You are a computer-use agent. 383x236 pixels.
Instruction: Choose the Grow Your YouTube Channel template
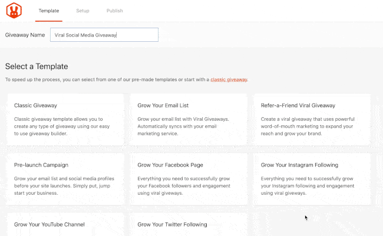pyautogui.click(x=65, y=225)
